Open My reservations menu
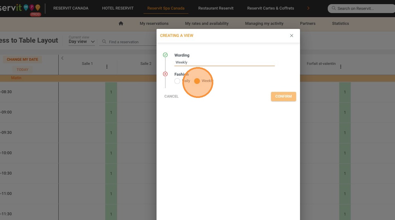Image resolution: width=395 pixels, height=220 pixels. point(154,23)
